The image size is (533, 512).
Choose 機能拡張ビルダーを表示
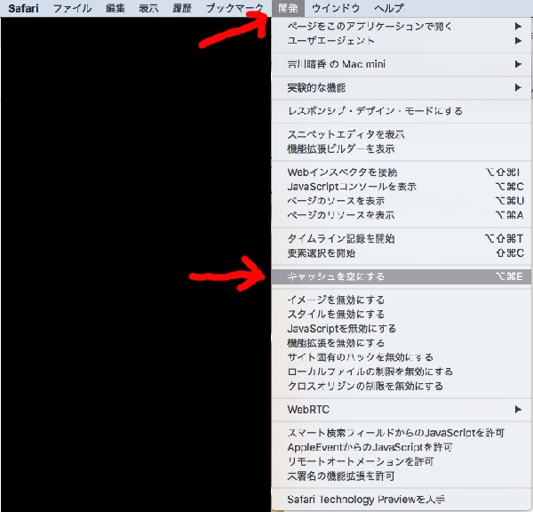(x=402, y=149)
